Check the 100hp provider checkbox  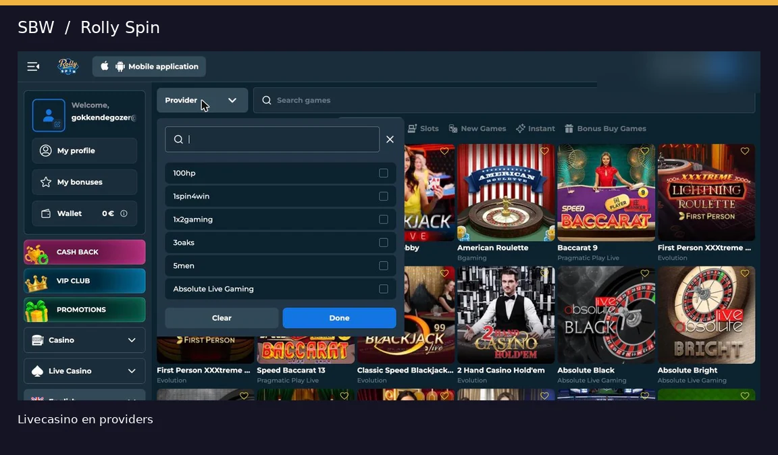coord(384,173)
